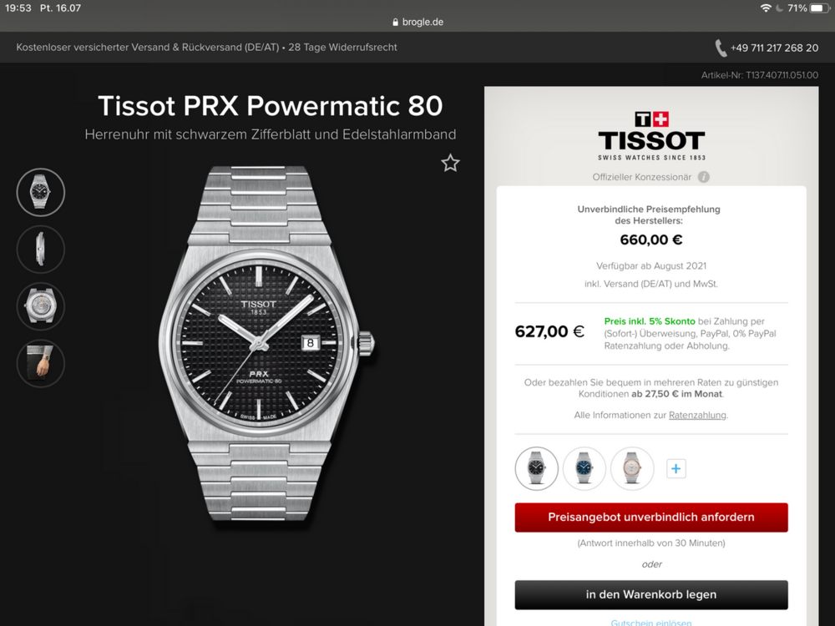Choose the blue dial variant
Image resolution: width=835 pixels, height=626 pixels.
584,468
